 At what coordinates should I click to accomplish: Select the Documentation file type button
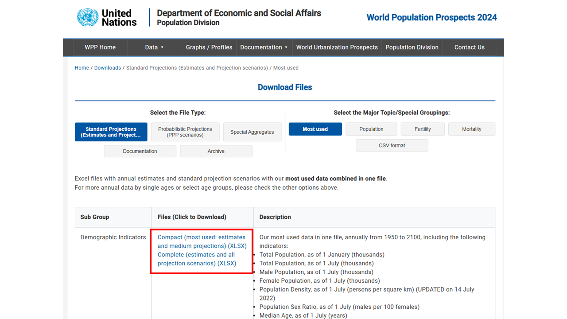(140, 151)
